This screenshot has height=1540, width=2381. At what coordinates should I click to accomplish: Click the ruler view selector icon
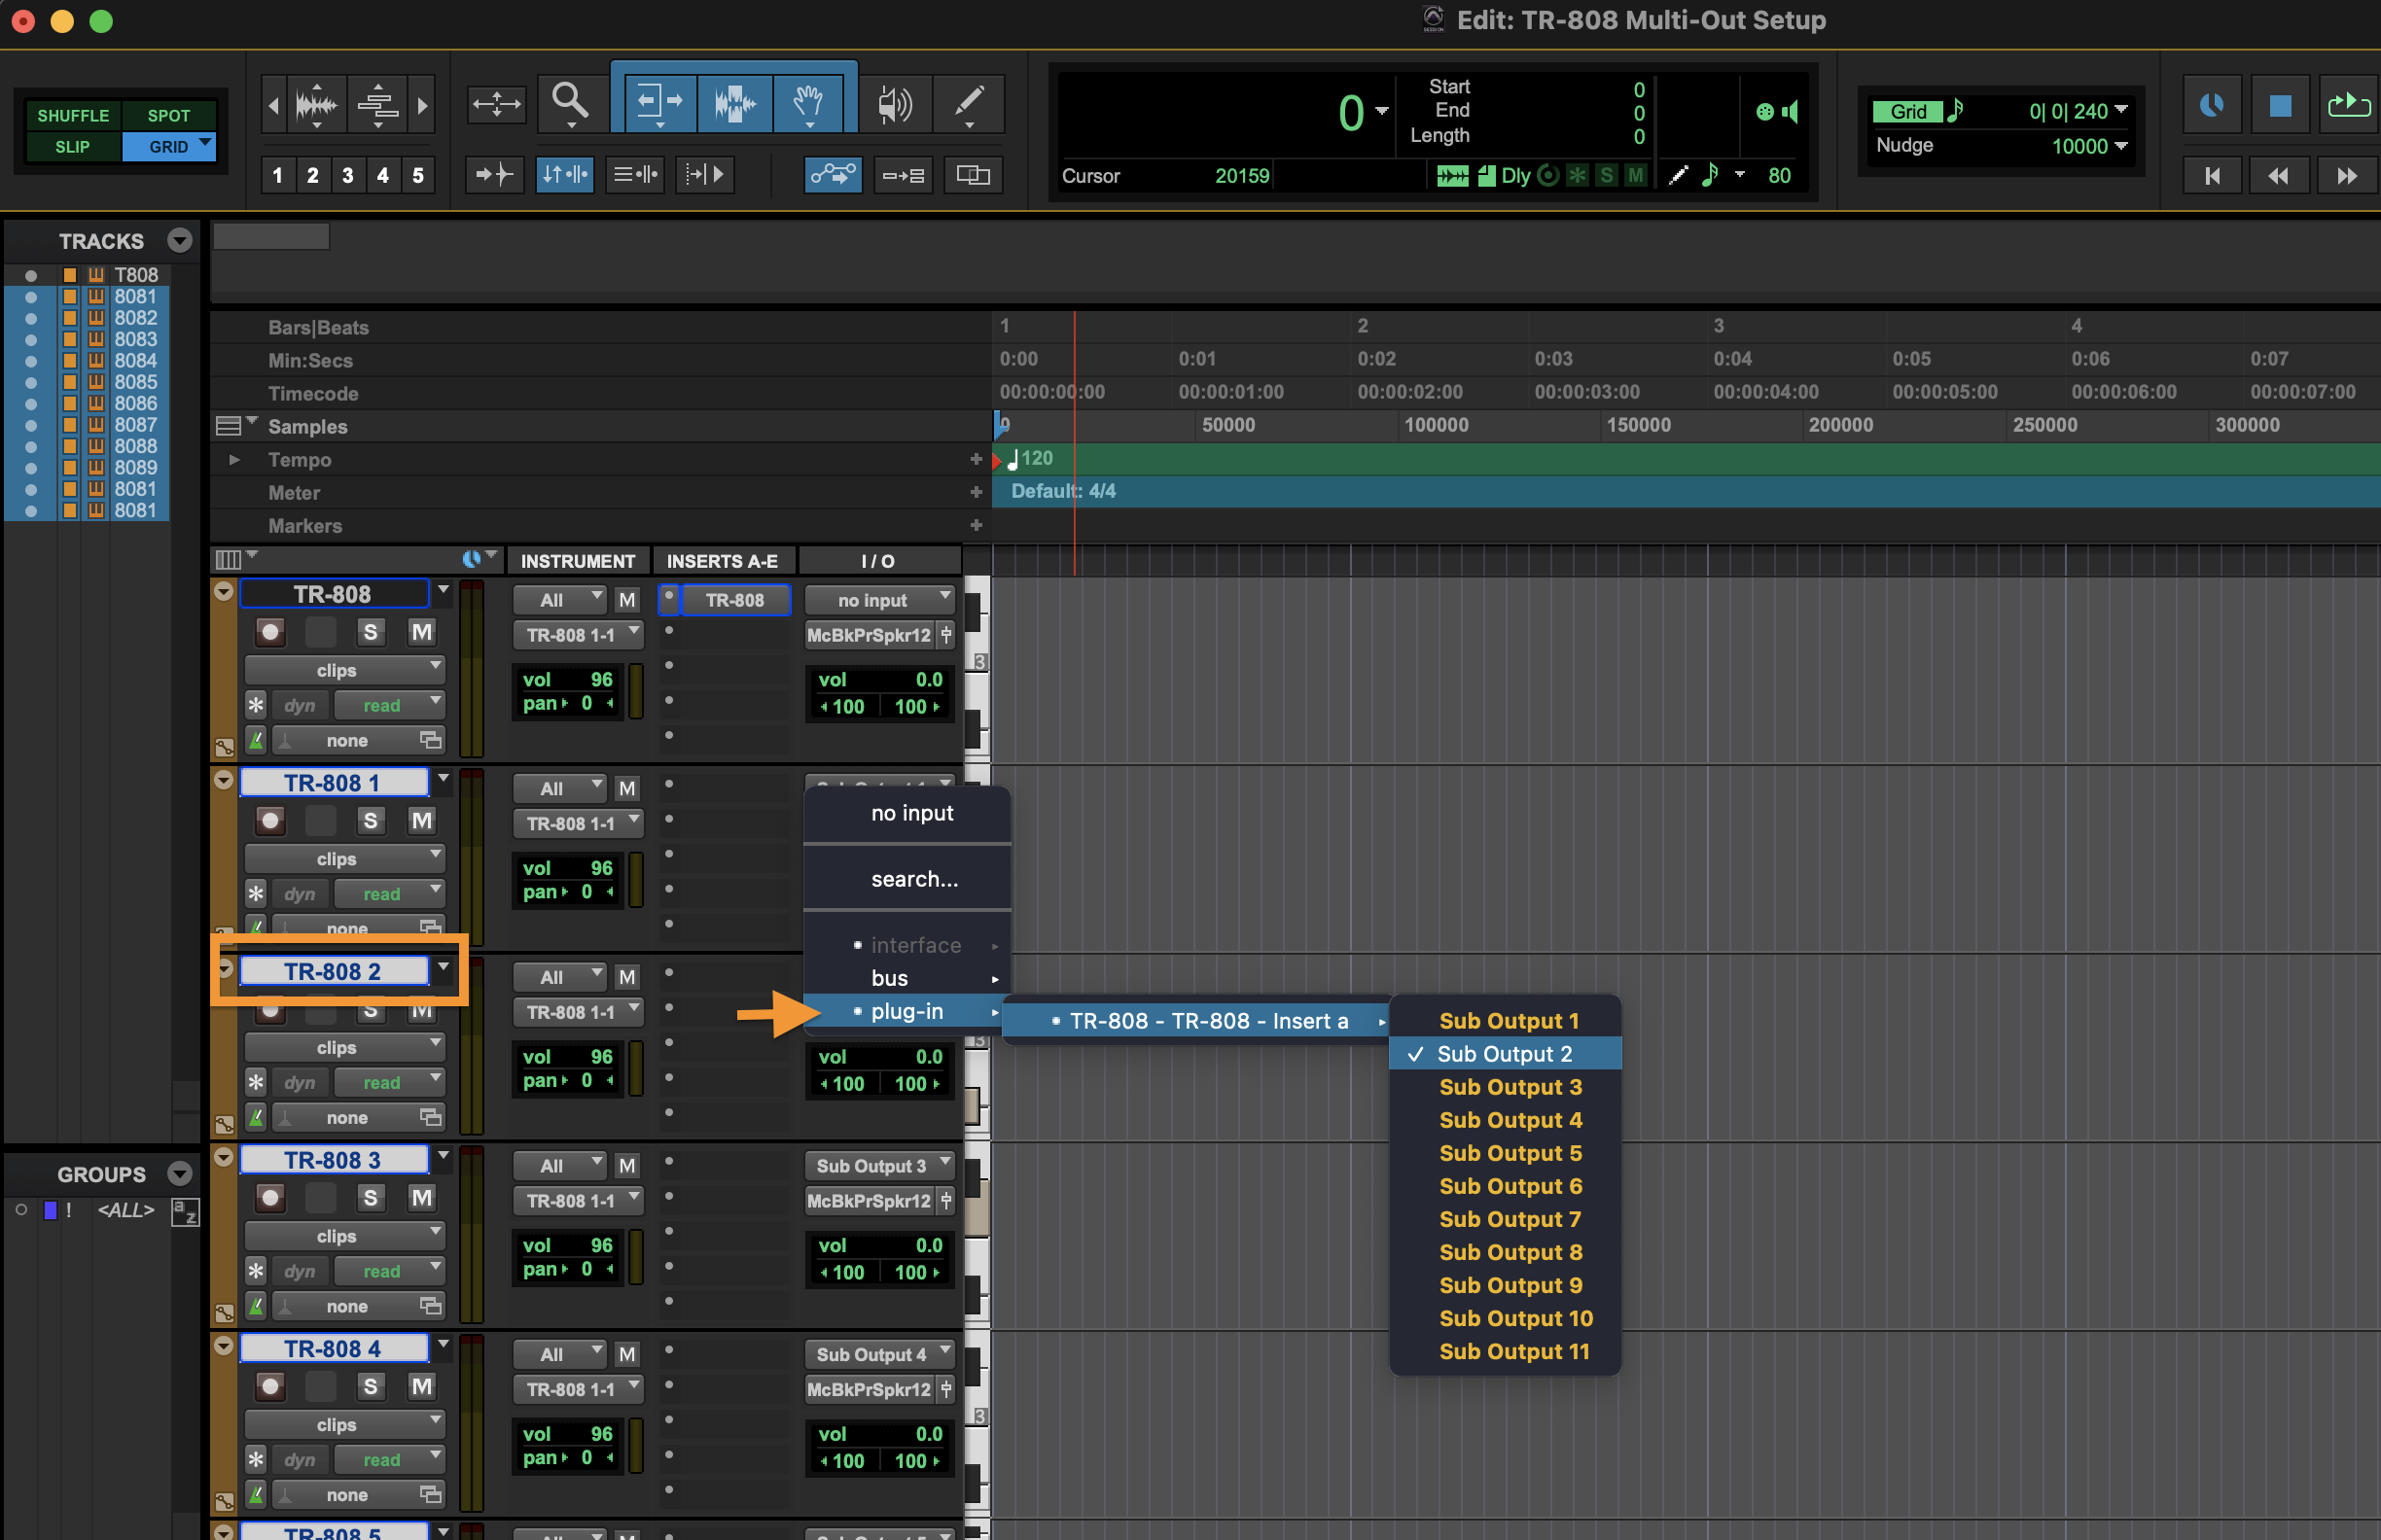click(230, 427)
